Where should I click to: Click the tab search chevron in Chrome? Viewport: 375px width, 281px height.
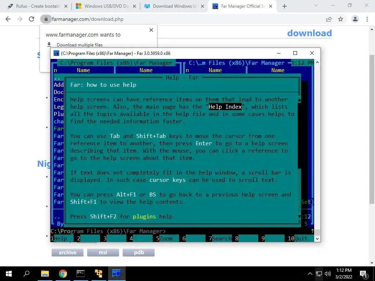point(316,5)
